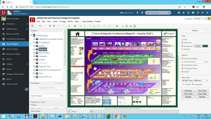
Task: Click the shadow toolbar icon
Action: pyautogui.click(x=98, y=26)
